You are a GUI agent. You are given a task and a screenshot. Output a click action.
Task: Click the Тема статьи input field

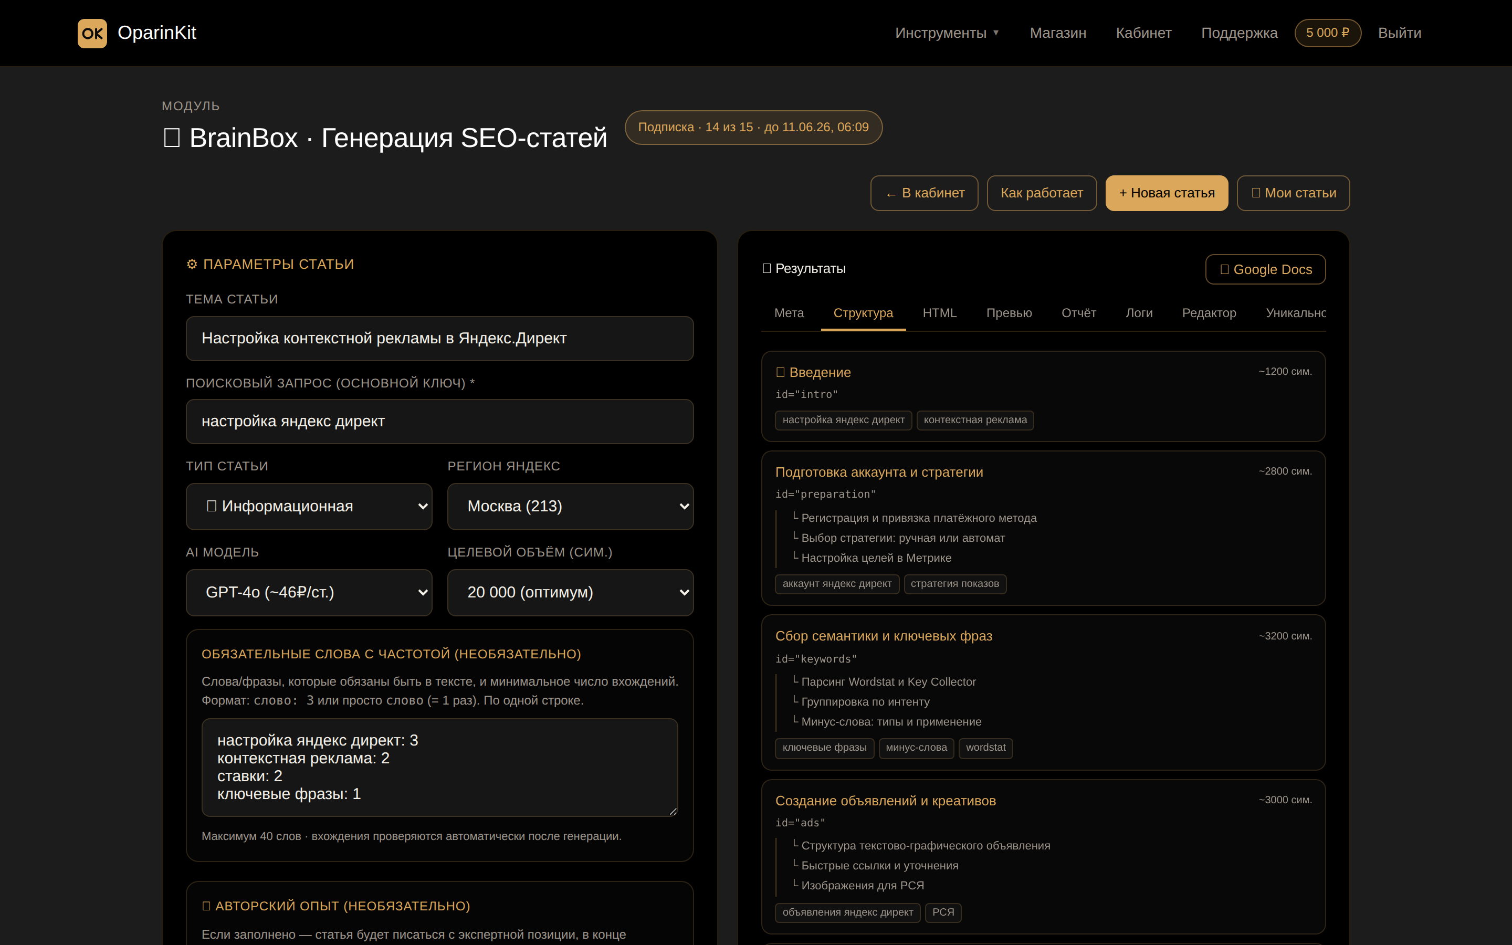pos(440,338)
